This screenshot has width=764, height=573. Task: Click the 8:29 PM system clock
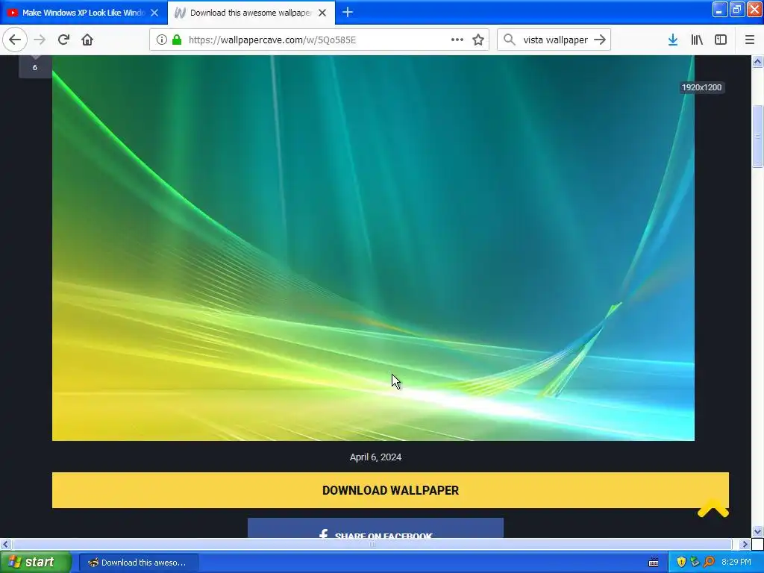[x=736, y=563]
